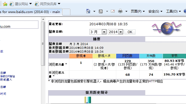
Task: Click the non-browser files value 74
Action: [151, 75]
